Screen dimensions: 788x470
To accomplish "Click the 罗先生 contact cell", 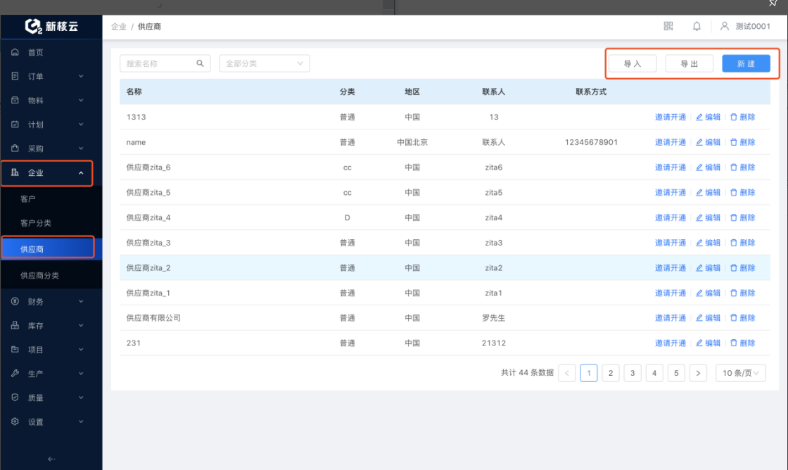I will pos(493,318).
